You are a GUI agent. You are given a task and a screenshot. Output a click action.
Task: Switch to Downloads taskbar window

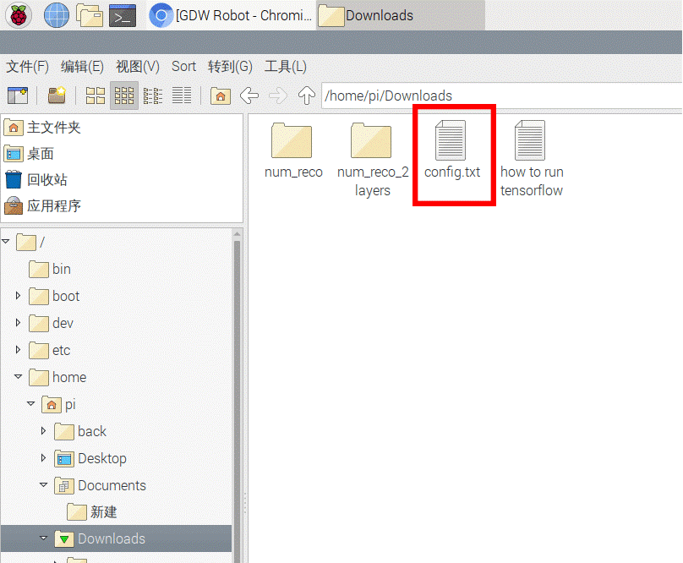pos(401,15)
